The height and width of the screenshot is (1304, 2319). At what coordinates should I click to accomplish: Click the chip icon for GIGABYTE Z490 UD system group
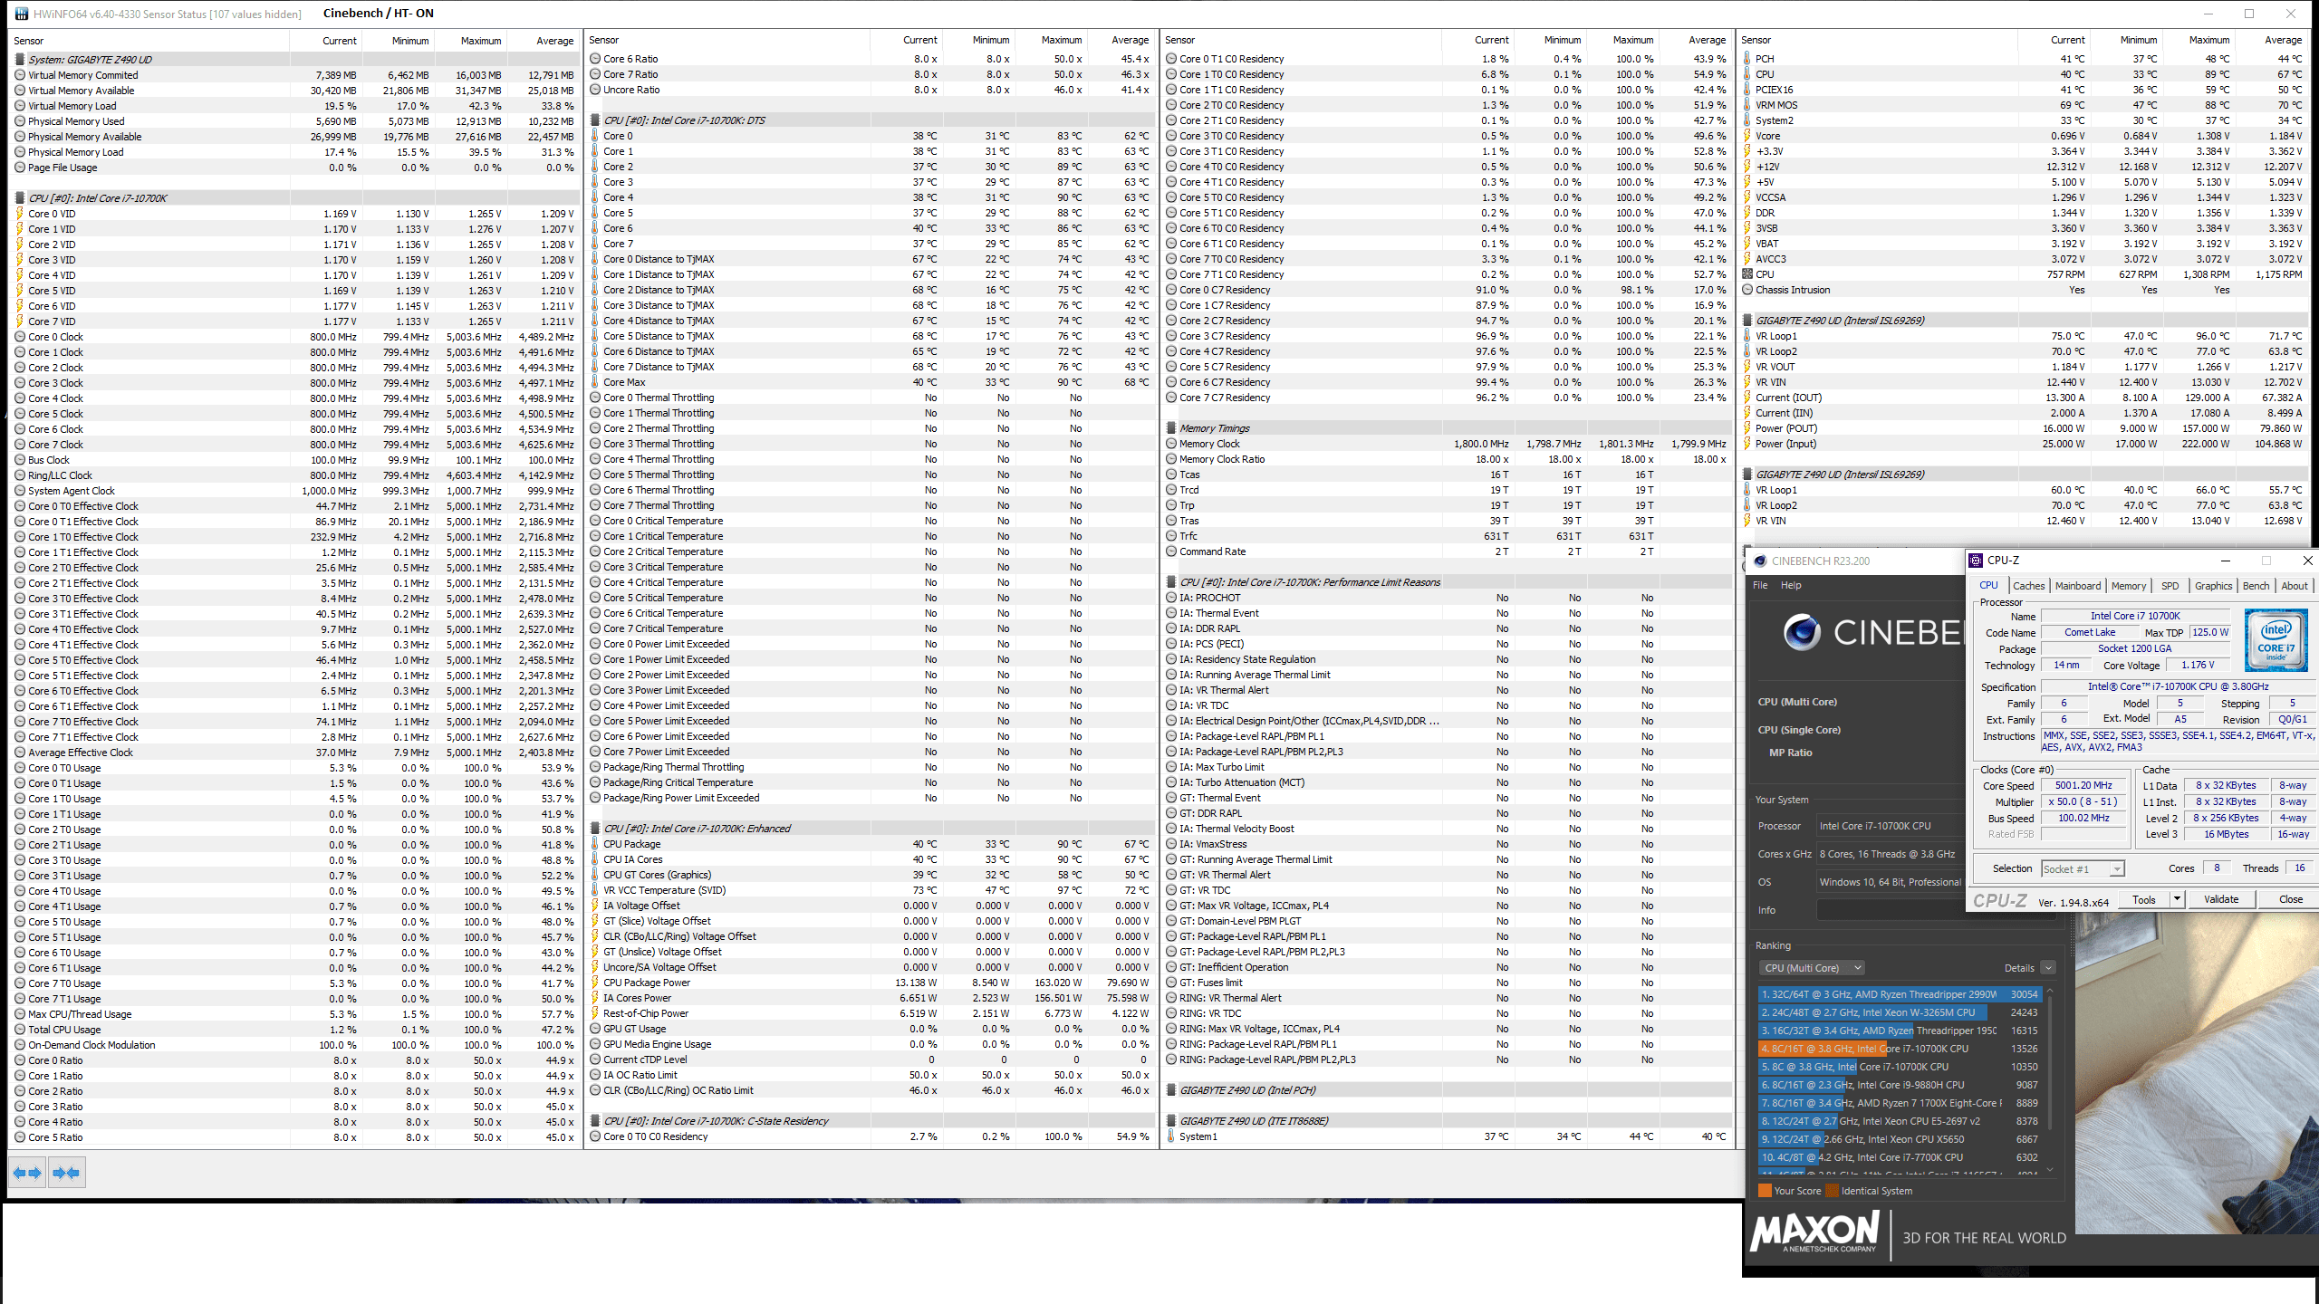pos(20,60)
